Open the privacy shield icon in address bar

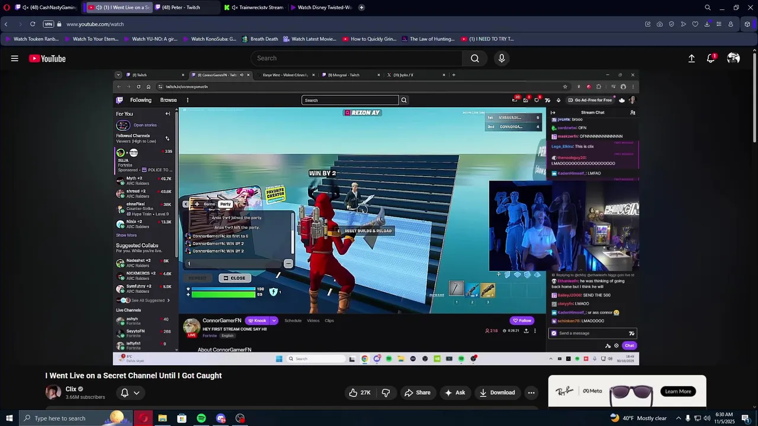tap(672, 24)
